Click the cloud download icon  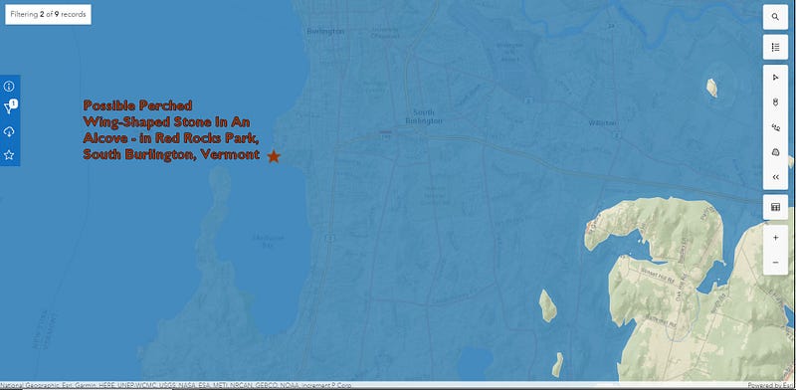[9, 132]
